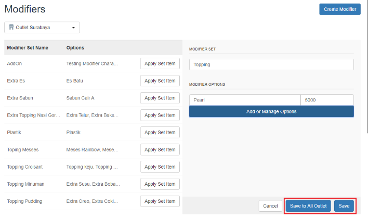The width and height of the screenshot is (368, 219).
Task: Apply Set Item for the AddOn modifier
Action: tap(160, 64)
